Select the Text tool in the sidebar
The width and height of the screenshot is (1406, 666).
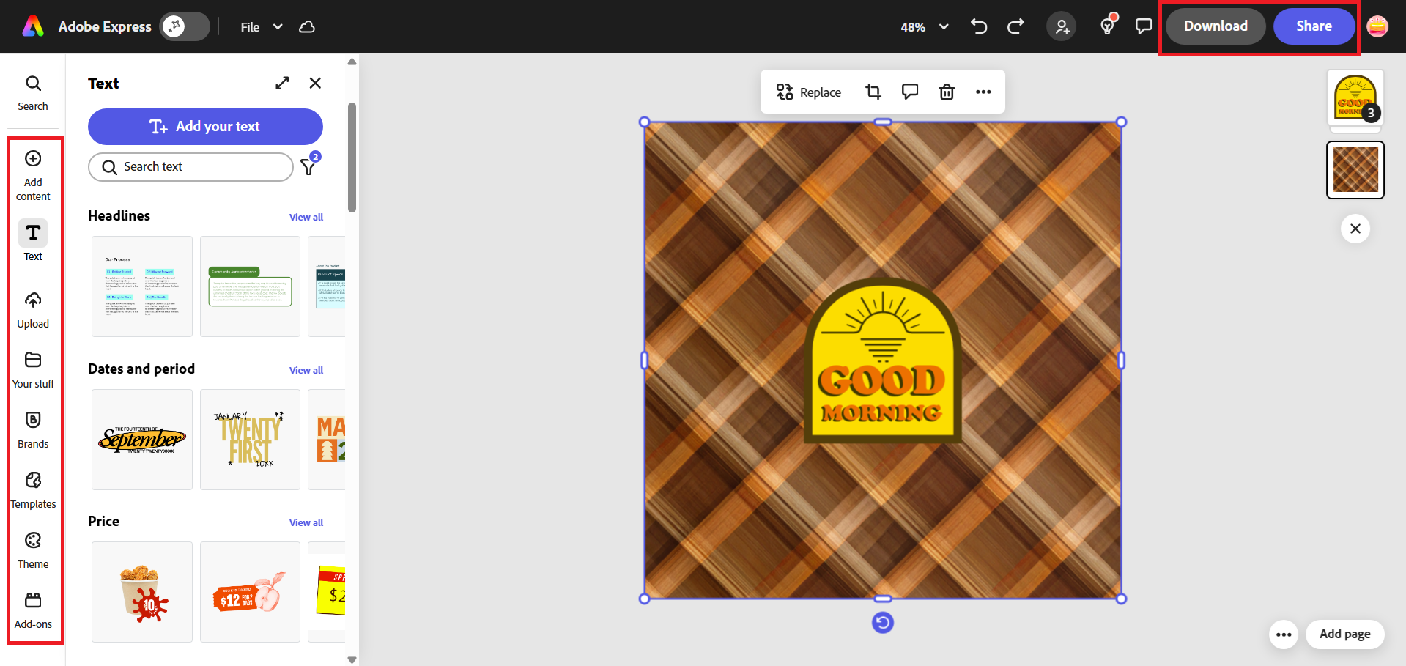pos(33,240)
